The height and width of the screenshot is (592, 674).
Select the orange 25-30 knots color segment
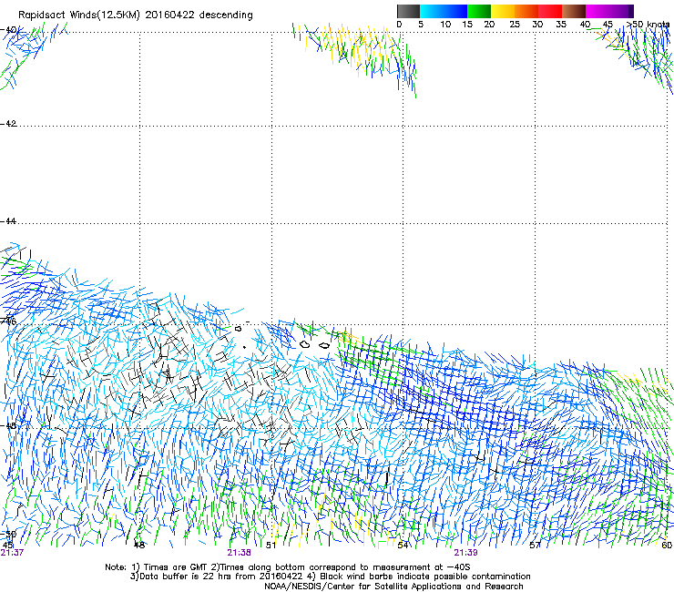tap(526, 11)
